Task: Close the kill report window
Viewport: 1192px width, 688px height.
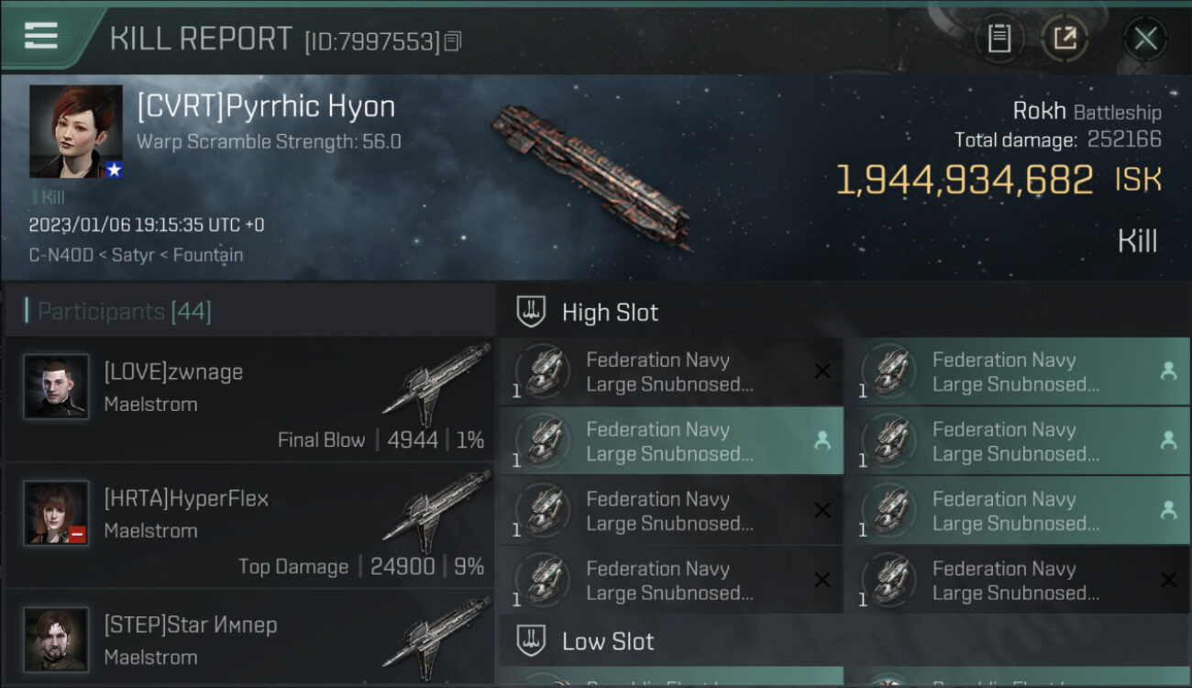Action: (1145, 39)
